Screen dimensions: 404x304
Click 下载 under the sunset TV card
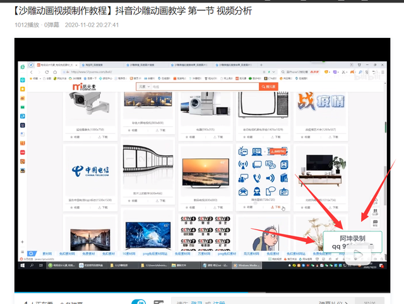point(218,207)
